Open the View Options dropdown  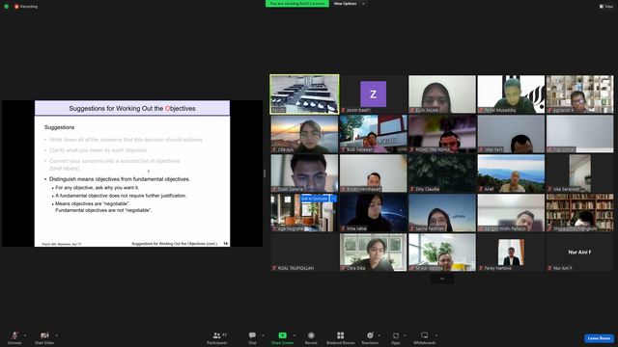349,4
